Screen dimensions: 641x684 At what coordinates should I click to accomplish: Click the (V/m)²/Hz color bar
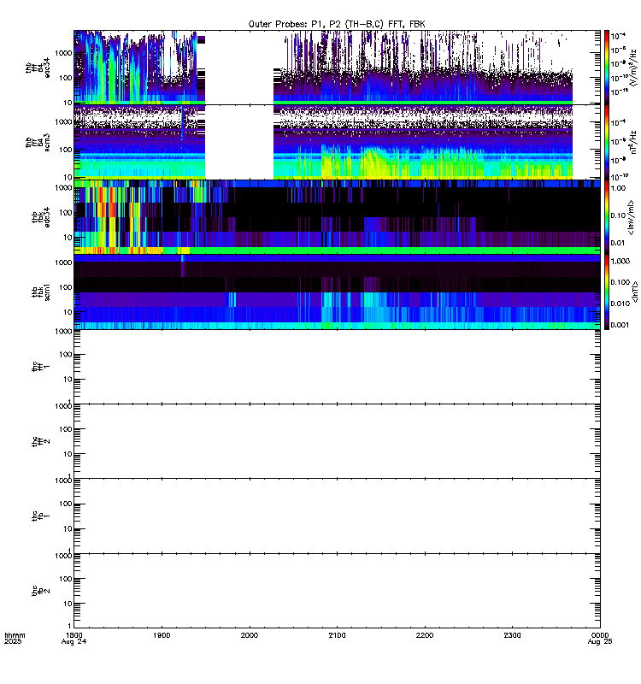(x=607, y=68)
